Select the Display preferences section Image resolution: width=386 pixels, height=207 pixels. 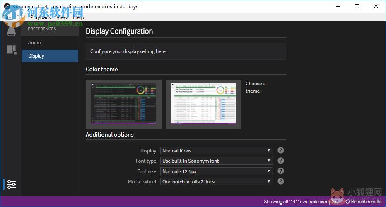(x=50, y=56)
